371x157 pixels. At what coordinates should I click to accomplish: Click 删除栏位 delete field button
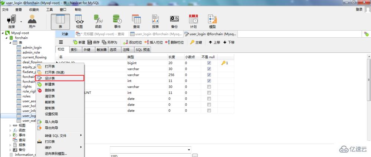click(x=175, y=42)
